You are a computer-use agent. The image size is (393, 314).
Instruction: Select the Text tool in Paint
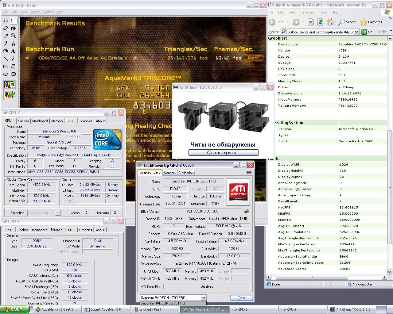click(x=14, y=51)
